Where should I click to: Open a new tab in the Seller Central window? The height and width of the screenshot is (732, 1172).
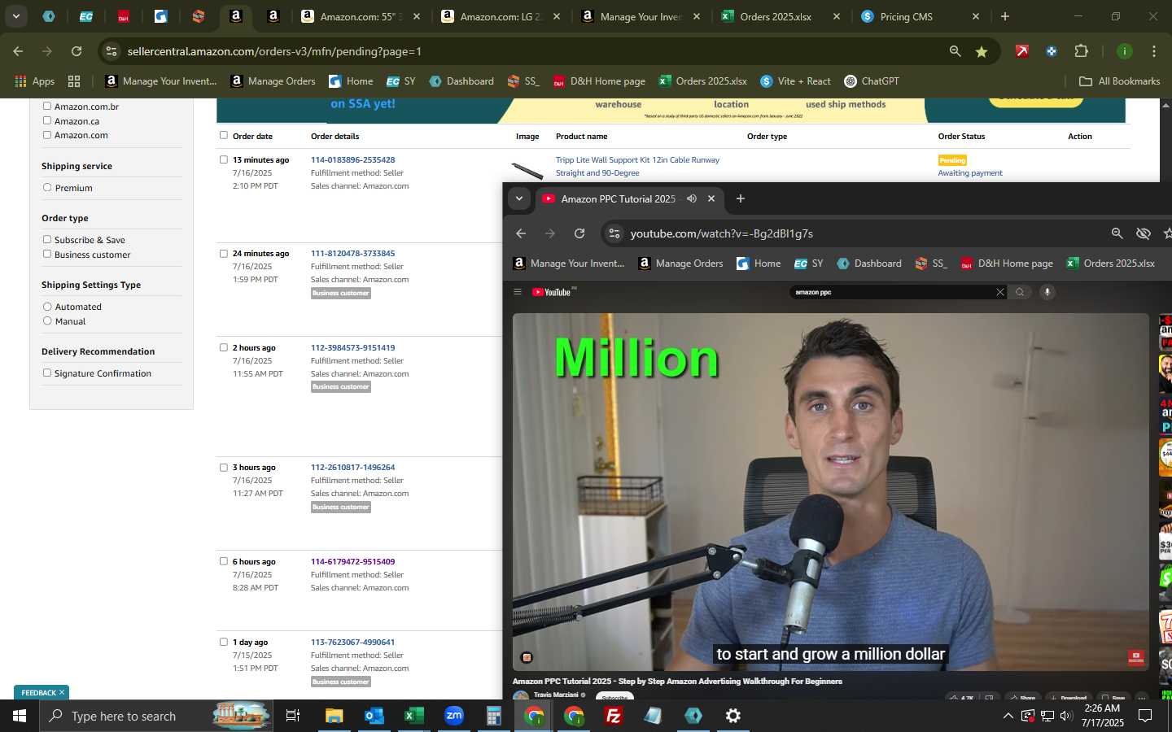coord(1005,16)
